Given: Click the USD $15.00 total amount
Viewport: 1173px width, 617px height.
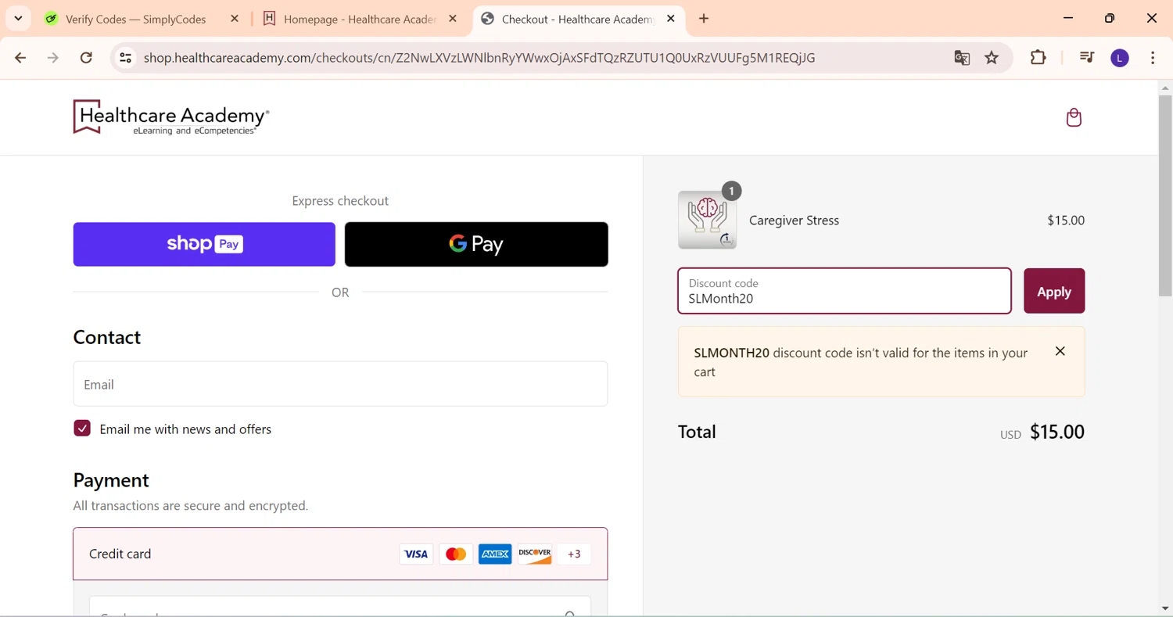Looking at the screenshot, I should tap(1042, 432).
